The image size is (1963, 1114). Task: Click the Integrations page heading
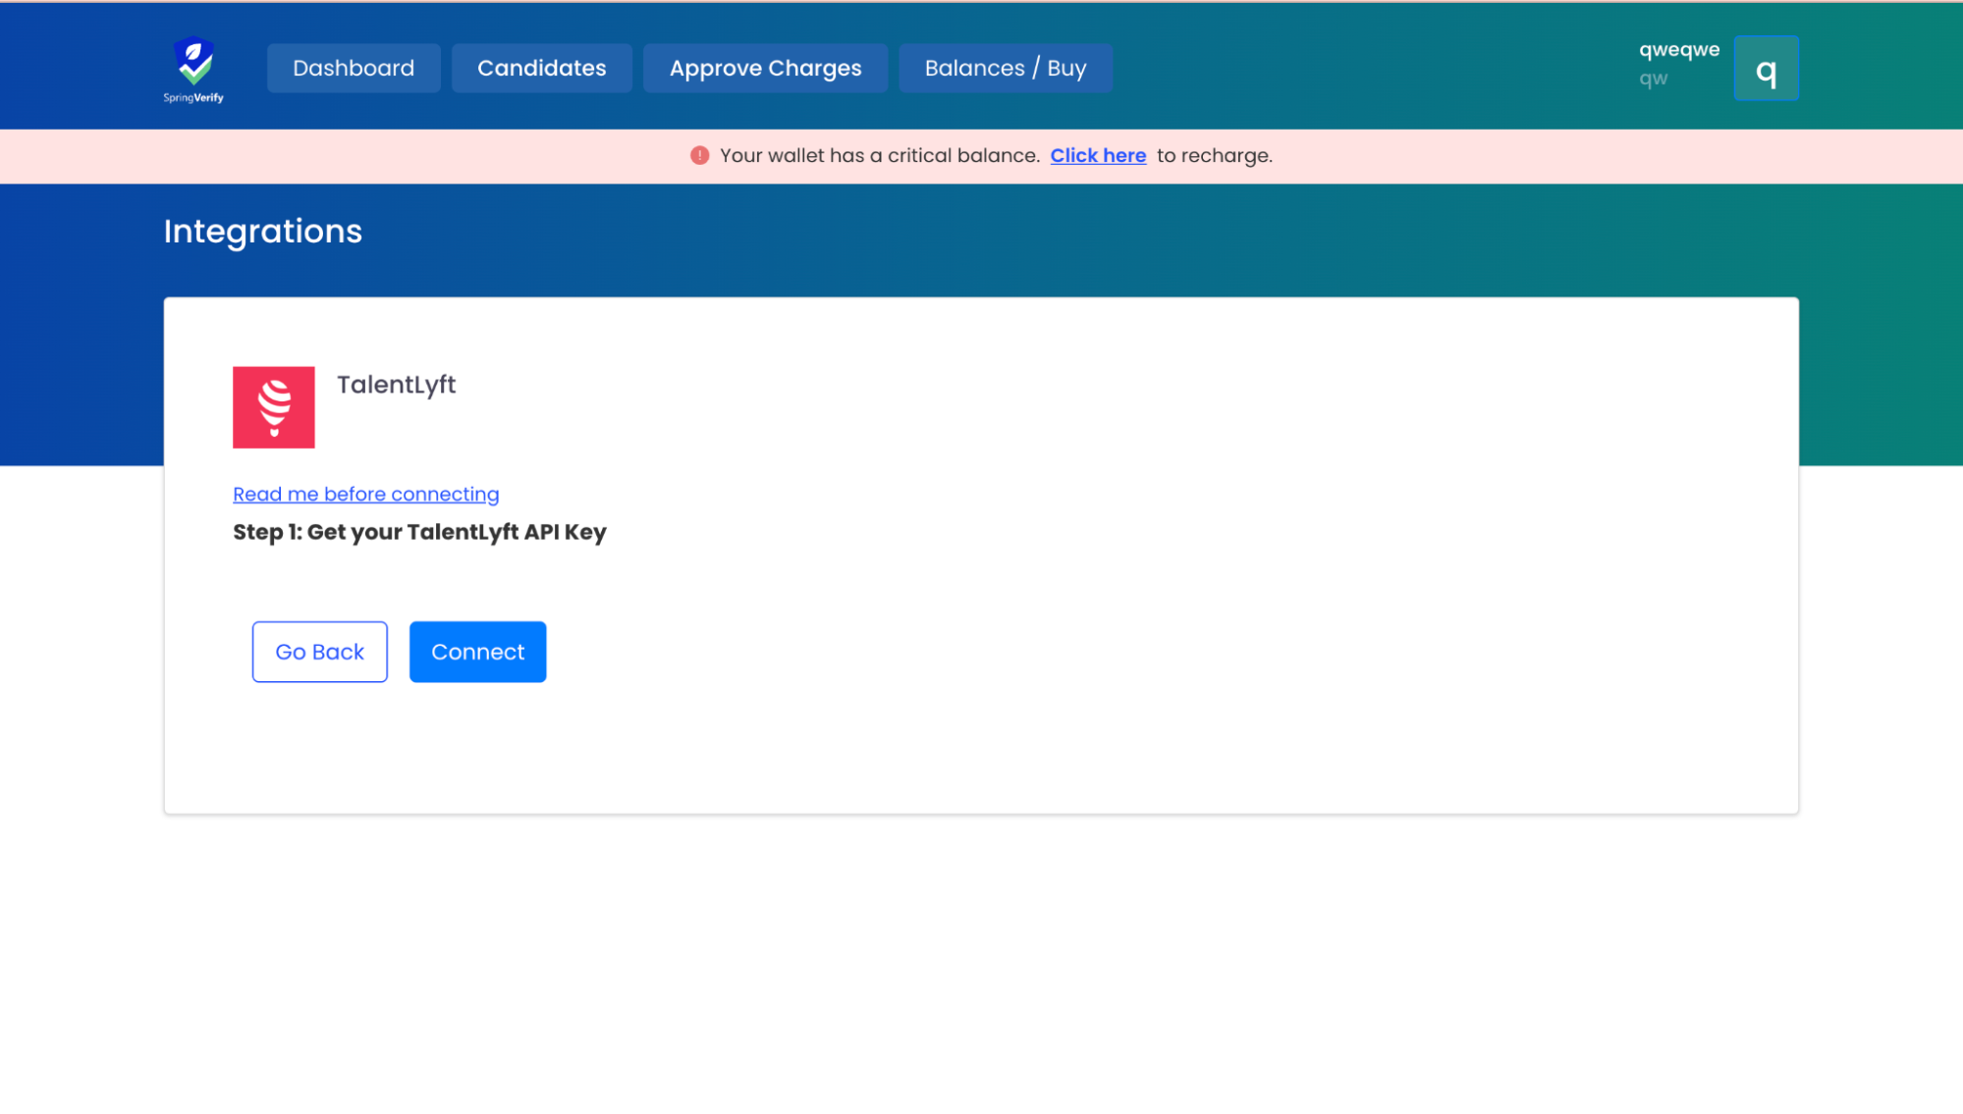coord(263,231)
